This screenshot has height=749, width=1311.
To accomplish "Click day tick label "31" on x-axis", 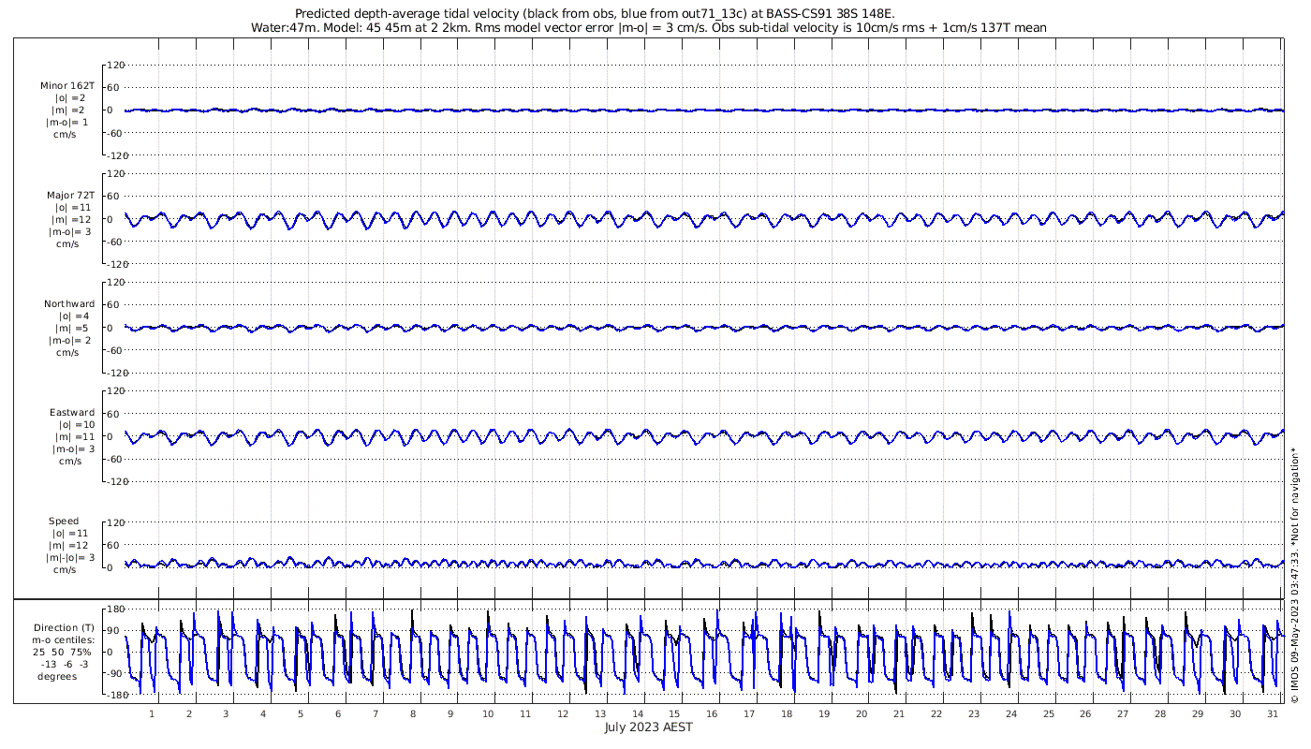I will 1272,713.
